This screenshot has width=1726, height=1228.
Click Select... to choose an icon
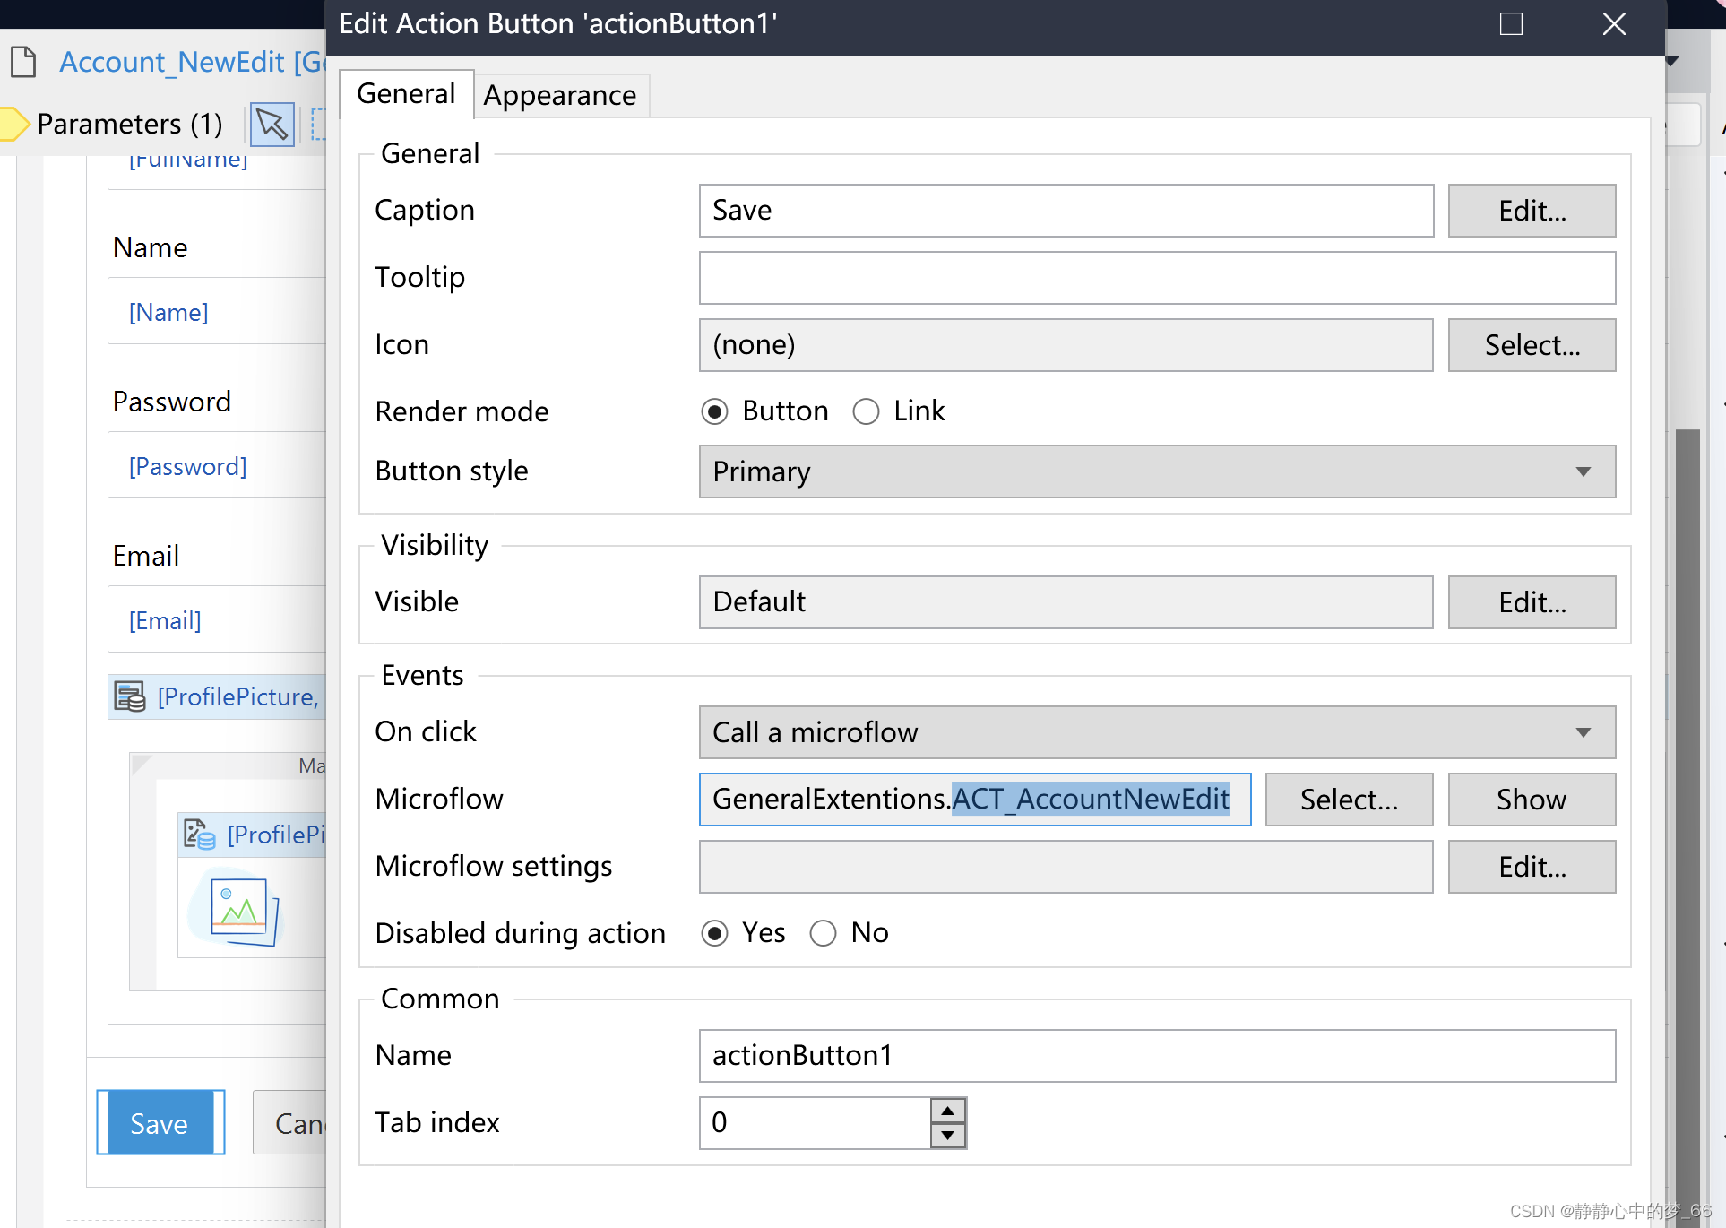[1531, 345]
